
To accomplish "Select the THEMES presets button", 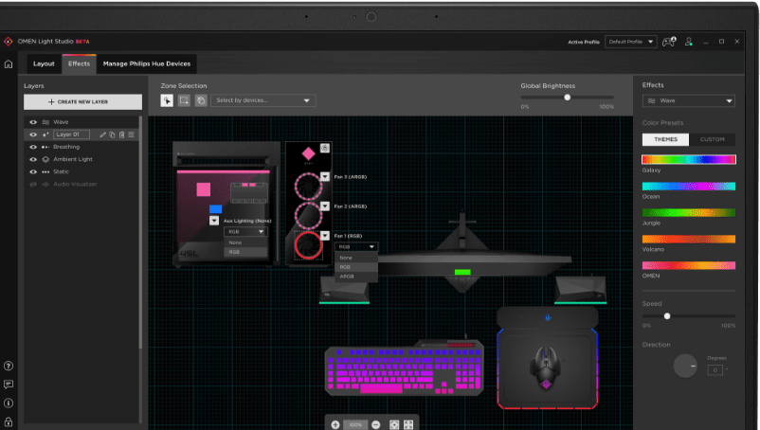I will 665,139.
